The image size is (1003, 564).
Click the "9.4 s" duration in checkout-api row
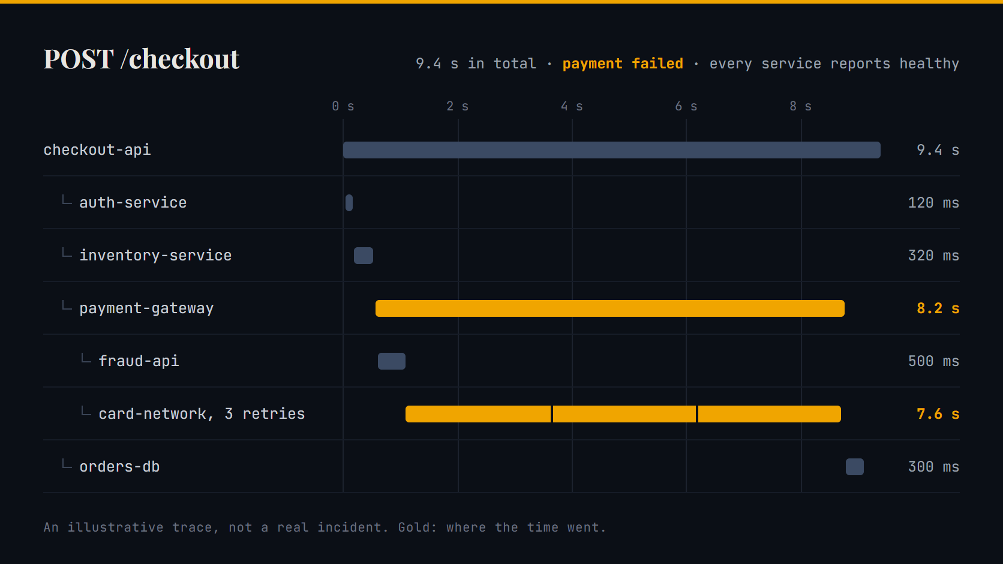click(938, 150)
